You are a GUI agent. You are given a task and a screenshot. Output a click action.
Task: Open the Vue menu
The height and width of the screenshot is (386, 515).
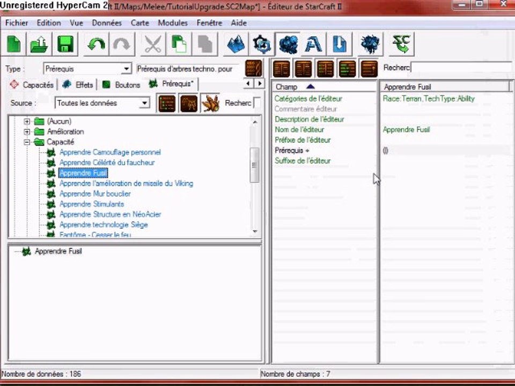(x=76, y=23)
